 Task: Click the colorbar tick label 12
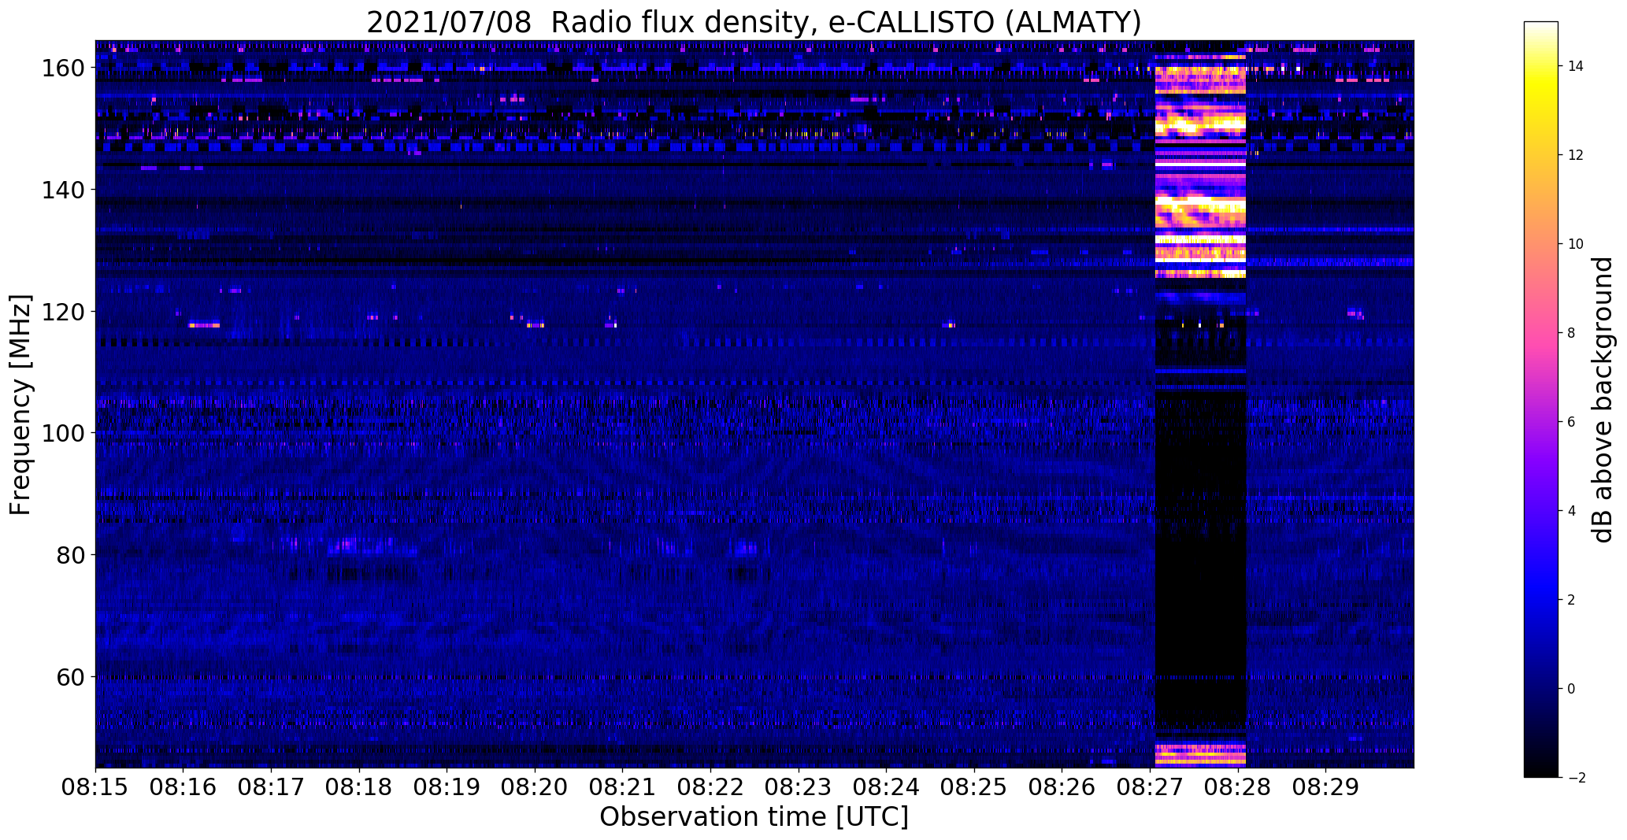coord(1576,155)
